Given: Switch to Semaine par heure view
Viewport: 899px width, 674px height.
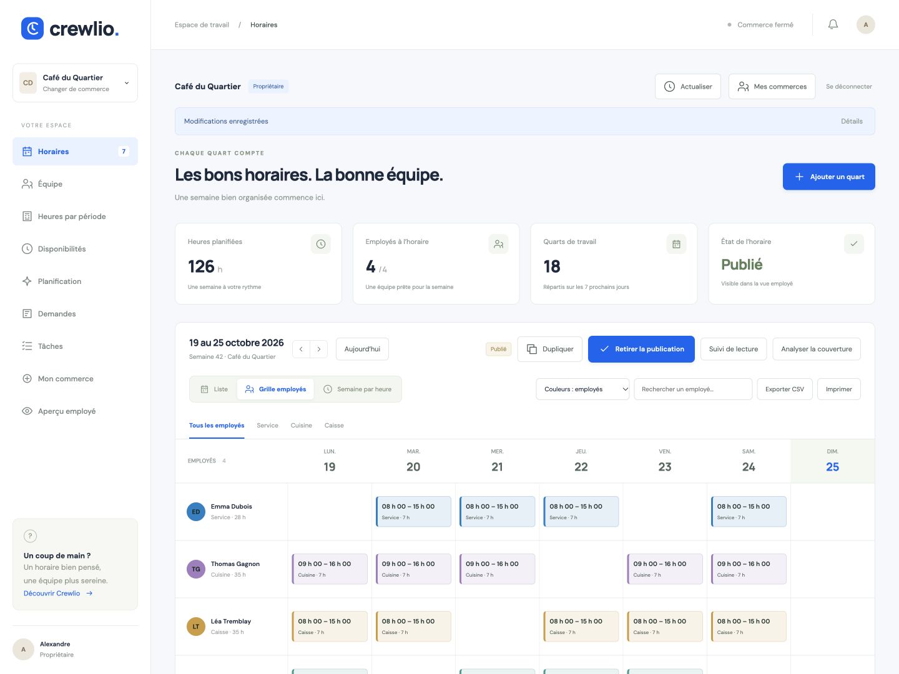Looking at the screenshot, I should tap(358, 389).
